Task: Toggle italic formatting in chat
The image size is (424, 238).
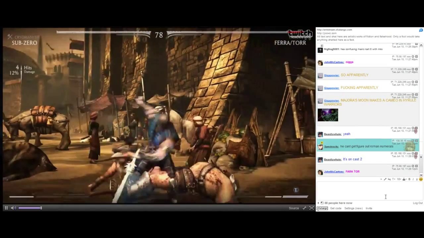Action: [413, 179]
